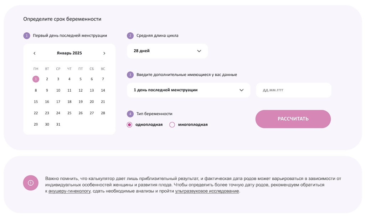Viewport: 365px width, 218px height.
Task: Click the РАССЧИТАТЬ button
Action: (x=293, y=119)
